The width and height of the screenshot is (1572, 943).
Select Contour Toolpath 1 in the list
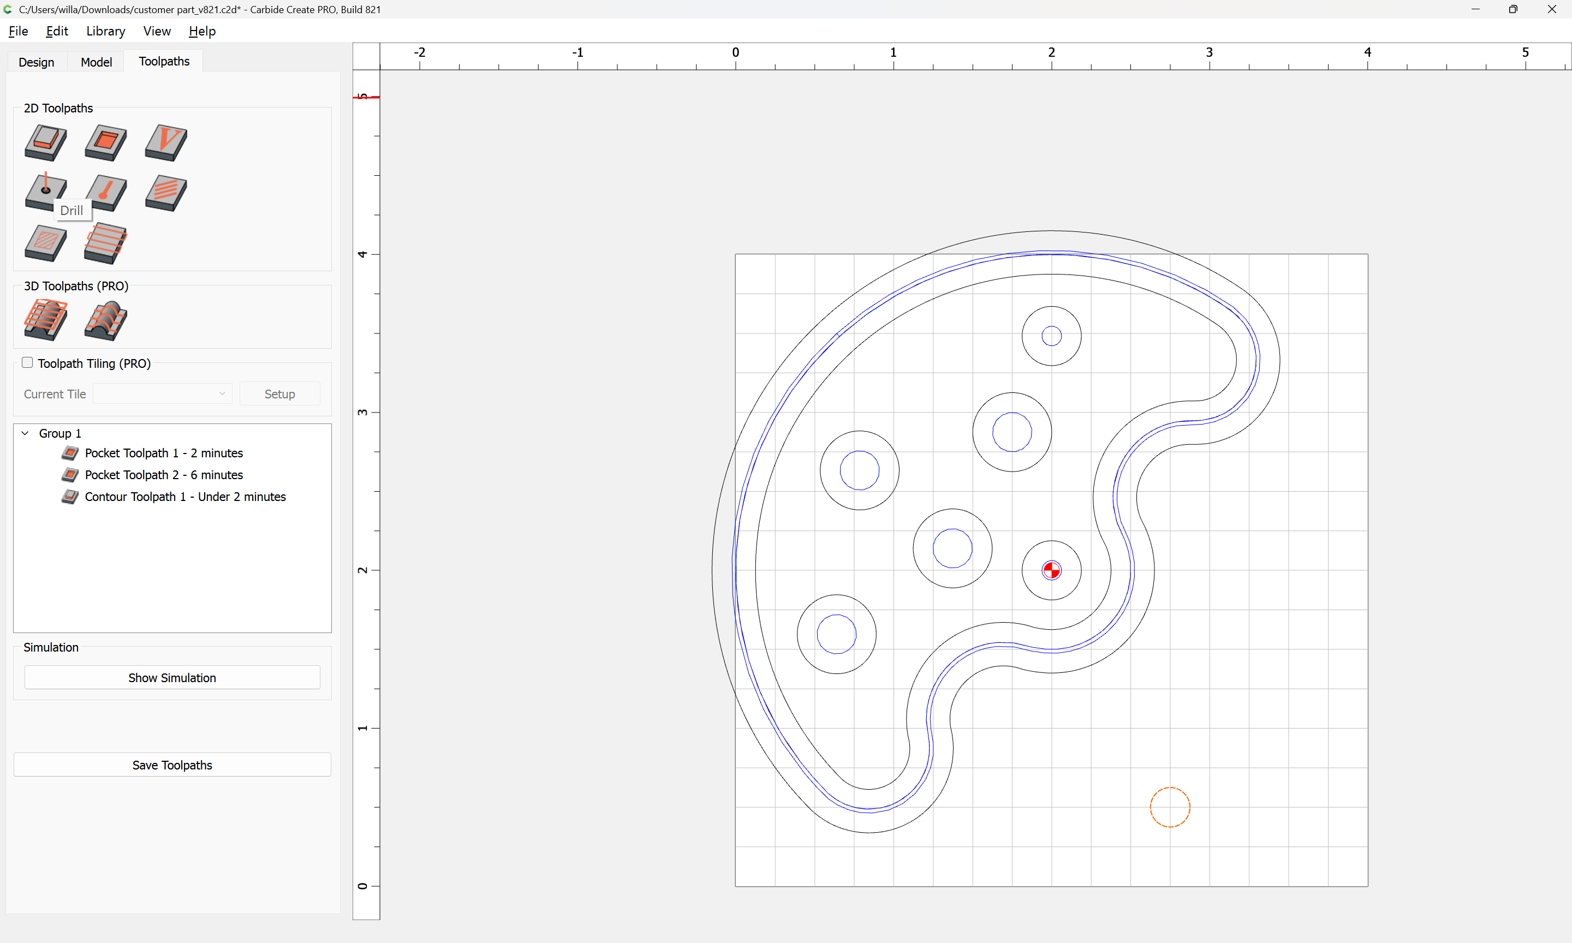coord(185,496)
